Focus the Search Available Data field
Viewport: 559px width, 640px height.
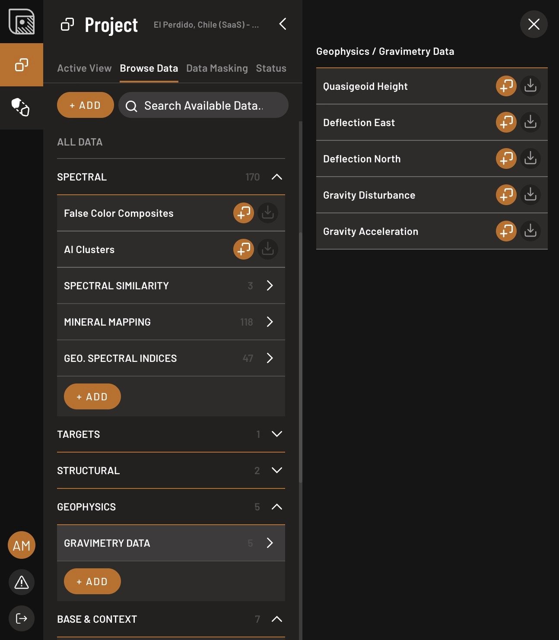pyautogui.click(x=203, y=105)
